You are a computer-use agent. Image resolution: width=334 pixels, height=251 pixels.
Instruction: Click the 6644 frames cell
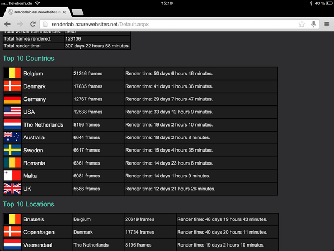(99, 137)
